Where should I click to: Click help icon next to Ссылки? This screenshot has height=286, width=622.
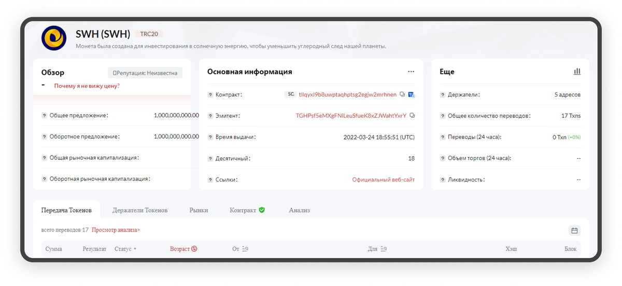[210, 180]
